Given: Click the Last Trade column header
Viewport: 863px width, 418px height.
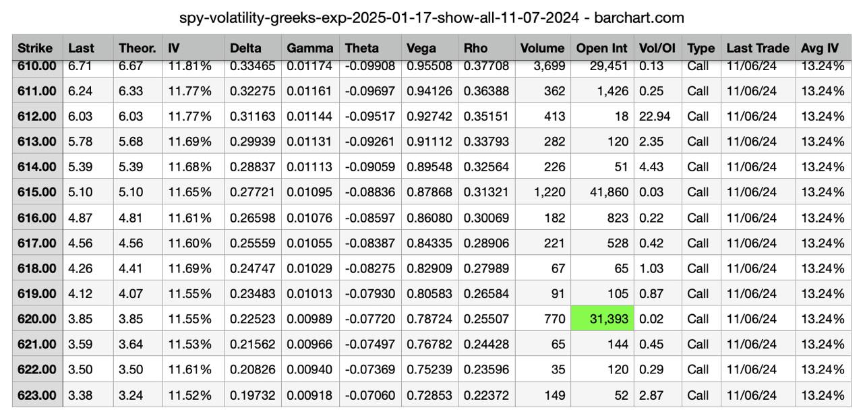Looking at the screenshot, I should (x=757, y=48).
